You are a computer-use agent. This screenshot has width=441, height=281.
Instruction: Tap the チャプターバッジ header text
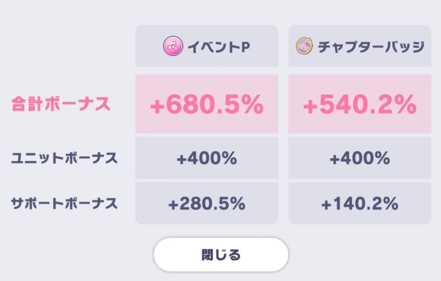coord(371,47)
